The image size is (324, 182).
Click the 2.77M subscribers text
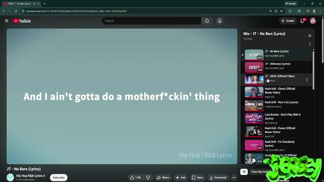[25, 180]
